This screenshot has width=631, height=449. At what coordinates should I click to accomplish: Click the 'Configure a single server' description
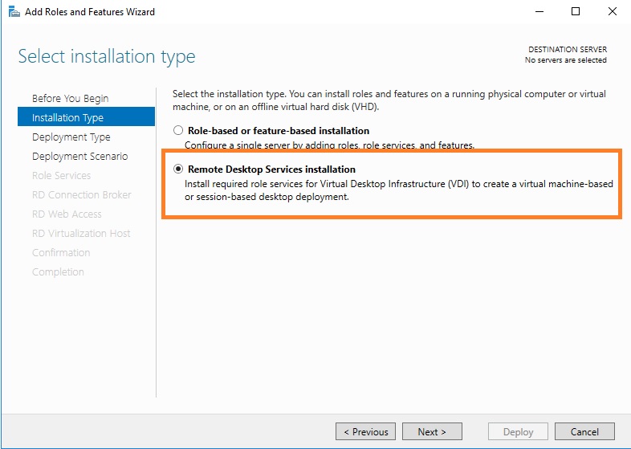point(330,145)
